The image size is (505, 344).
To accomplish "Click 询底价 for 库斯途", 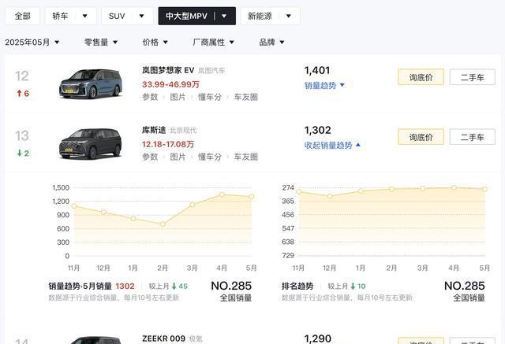I will (x=421, y=137).
